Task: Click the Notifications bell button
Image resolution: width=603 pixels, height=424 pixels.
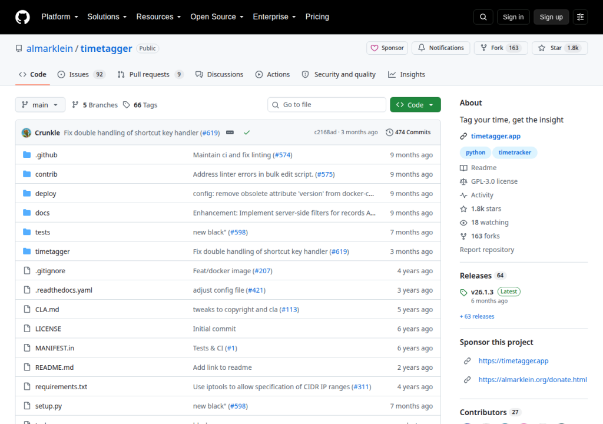Action: [x=440, y=48]
